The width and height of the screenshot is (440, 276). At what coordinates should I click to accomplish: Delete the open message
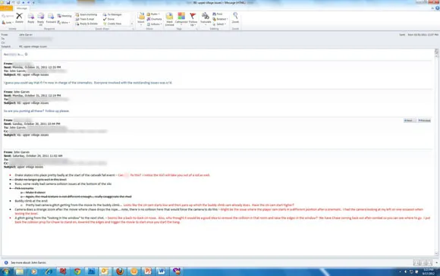coord(19,17)
